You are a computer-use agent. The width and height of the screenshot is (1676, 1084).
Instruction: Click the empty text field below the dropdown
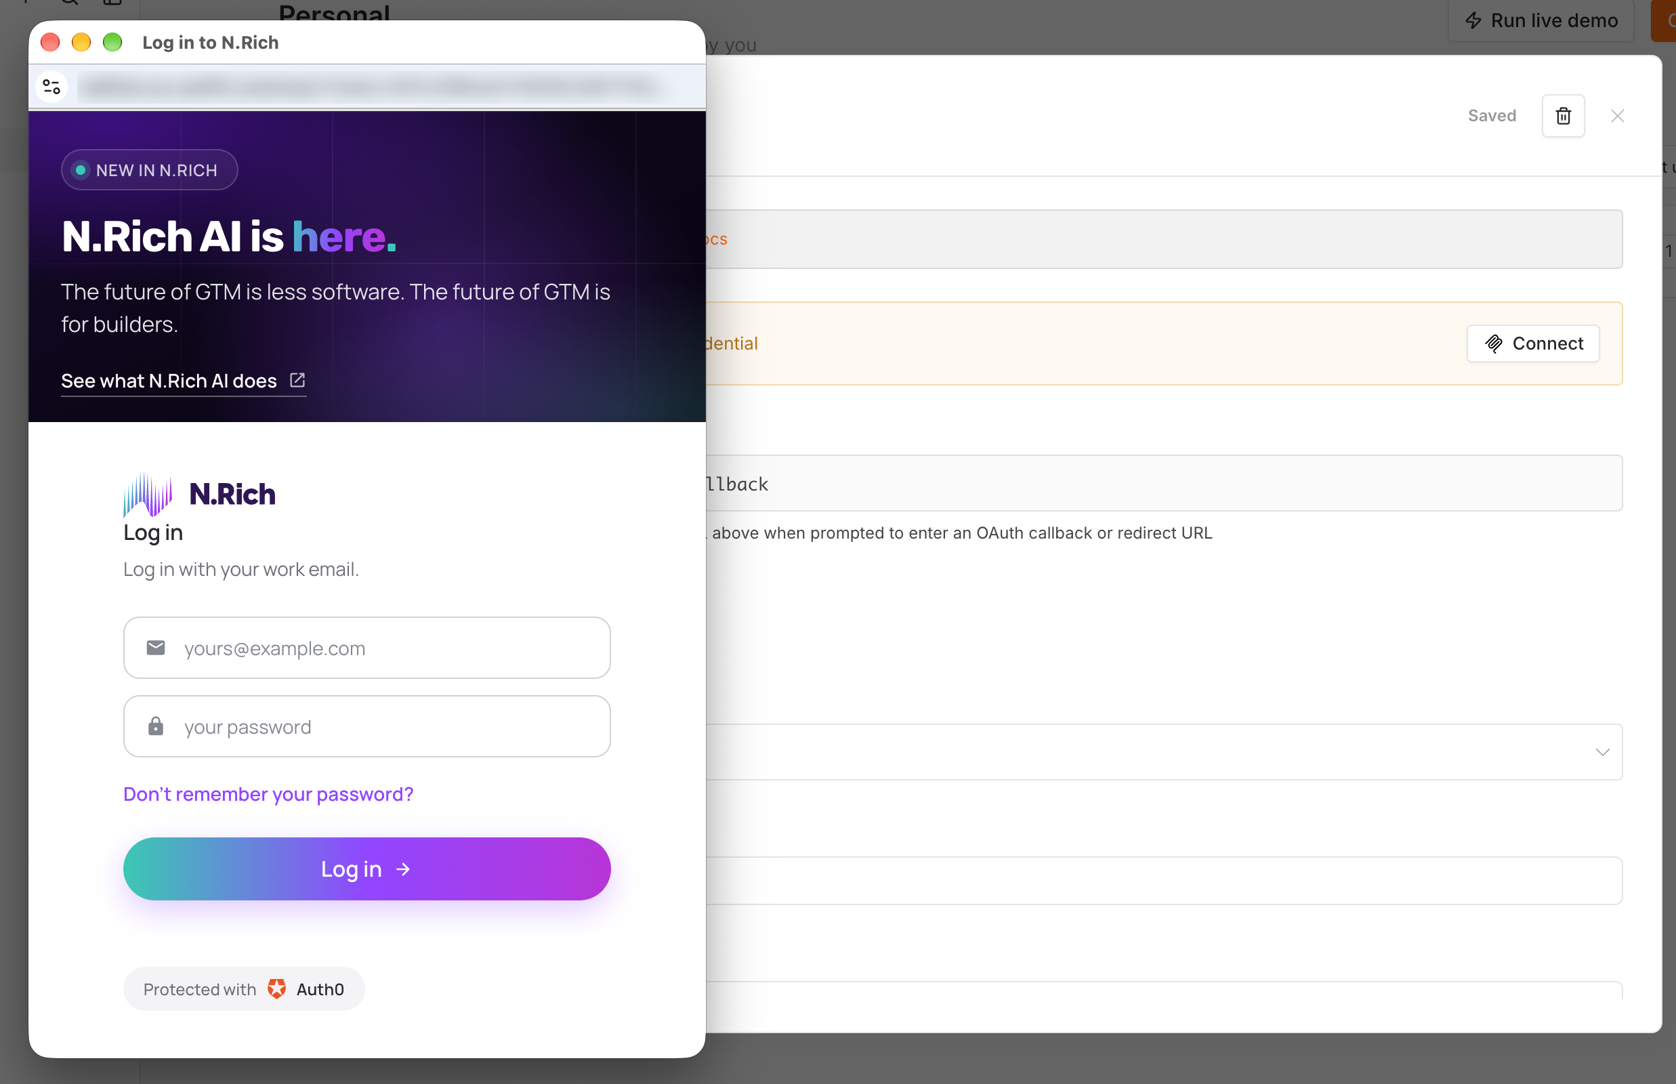tap(1165, 881)
